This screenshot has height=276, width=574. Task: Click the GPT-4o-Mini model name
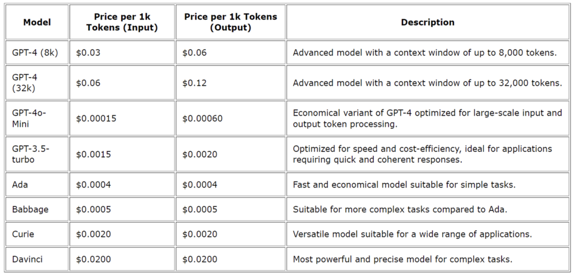point(29,118)
